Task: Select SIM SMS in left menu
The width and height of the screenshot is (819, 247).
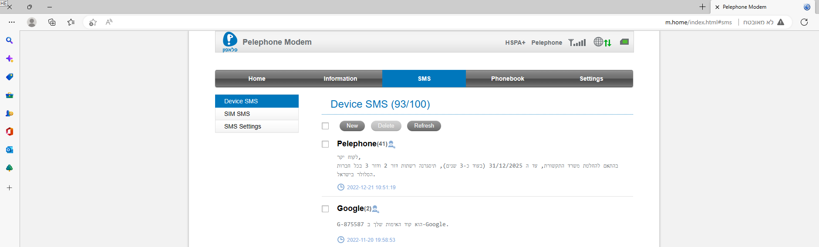Action: pyautogui.click(x=237, y=114)
